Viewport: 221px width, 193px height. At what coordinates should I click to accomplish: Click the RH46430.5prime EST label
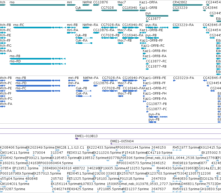[x=170, y=168]
